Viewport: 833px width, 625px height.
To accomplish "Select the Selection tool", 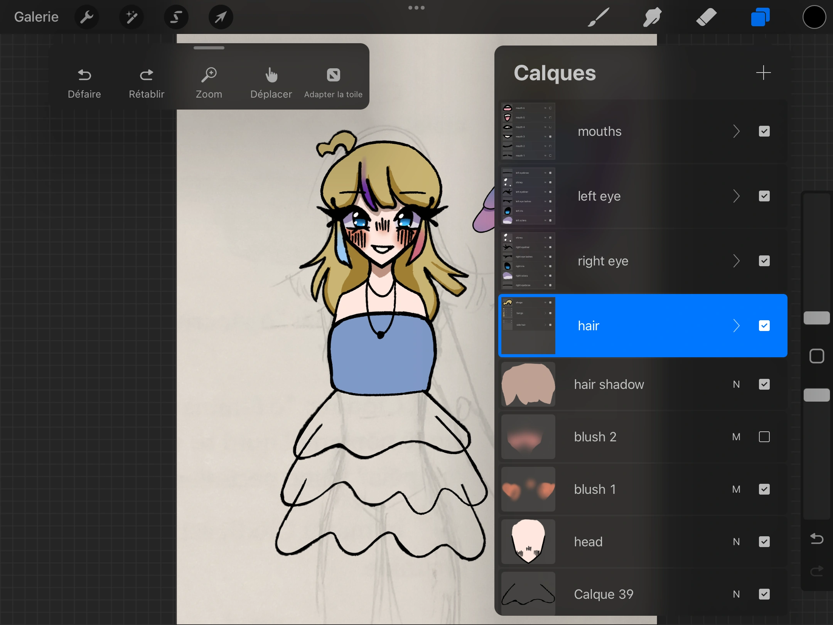I will 176,17.
